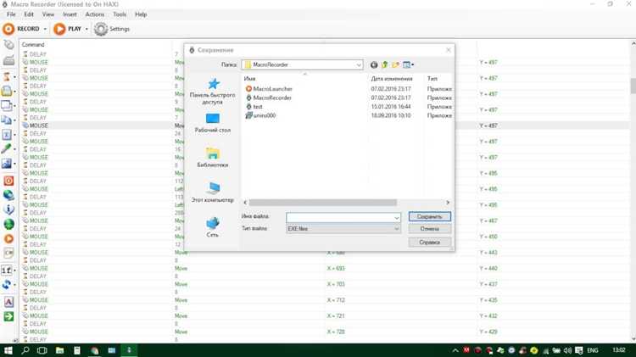Open taskbar search magnifier
This screenshot has height=357, width=636.
25,350
